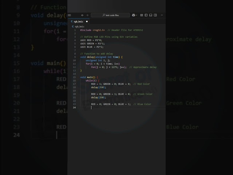Click comment 'Function to add delay'
Screen dimensions: 233x175
(x=96, y=54)
